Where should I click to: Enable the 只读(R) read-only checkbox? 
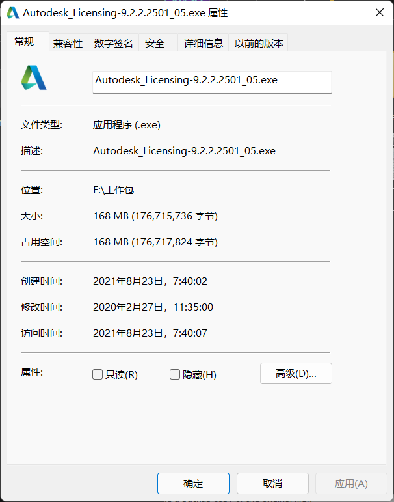tap(98, 374)
